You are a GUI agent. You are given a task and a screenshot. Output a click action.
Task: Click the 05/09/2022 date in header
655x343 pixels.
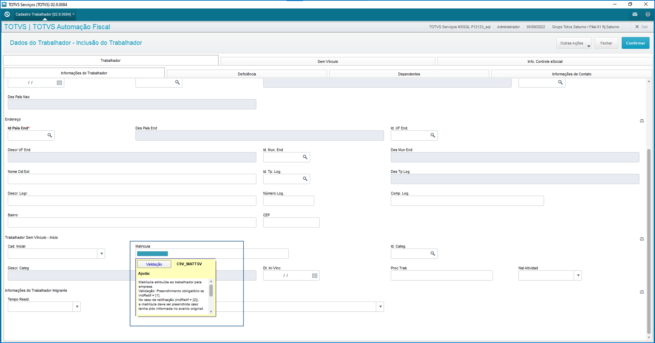[x=536, y=27]
